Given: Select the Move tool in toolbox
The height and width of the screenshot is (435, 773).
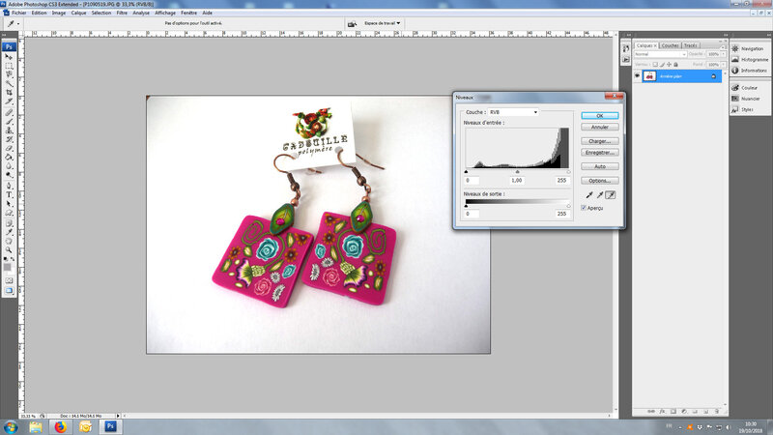Looking at the screenshot, I should click(9, 57).
